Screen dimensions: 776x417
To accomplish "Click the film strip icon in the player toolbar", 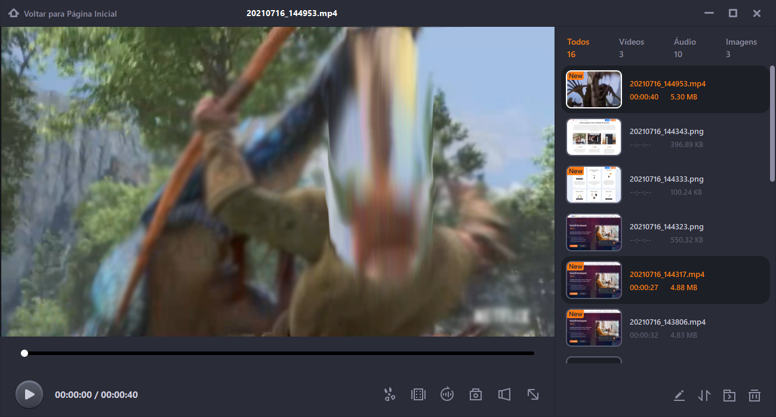I will 418,394.
